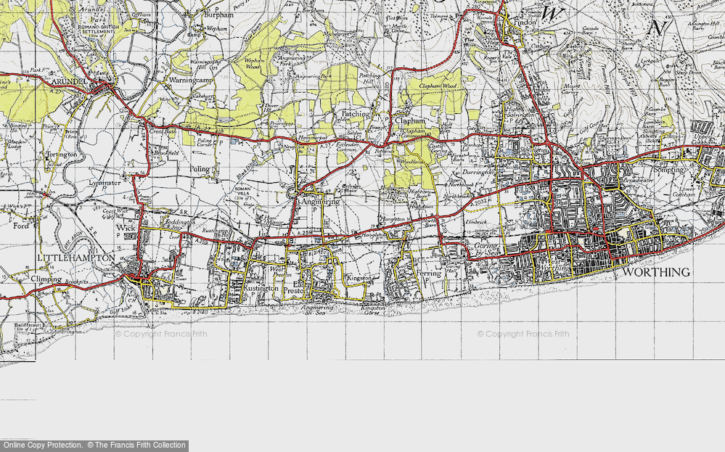Viewport: 725px width, 452px height.
Task: Click the Ferring label
Action: click(x=430, y=274)
